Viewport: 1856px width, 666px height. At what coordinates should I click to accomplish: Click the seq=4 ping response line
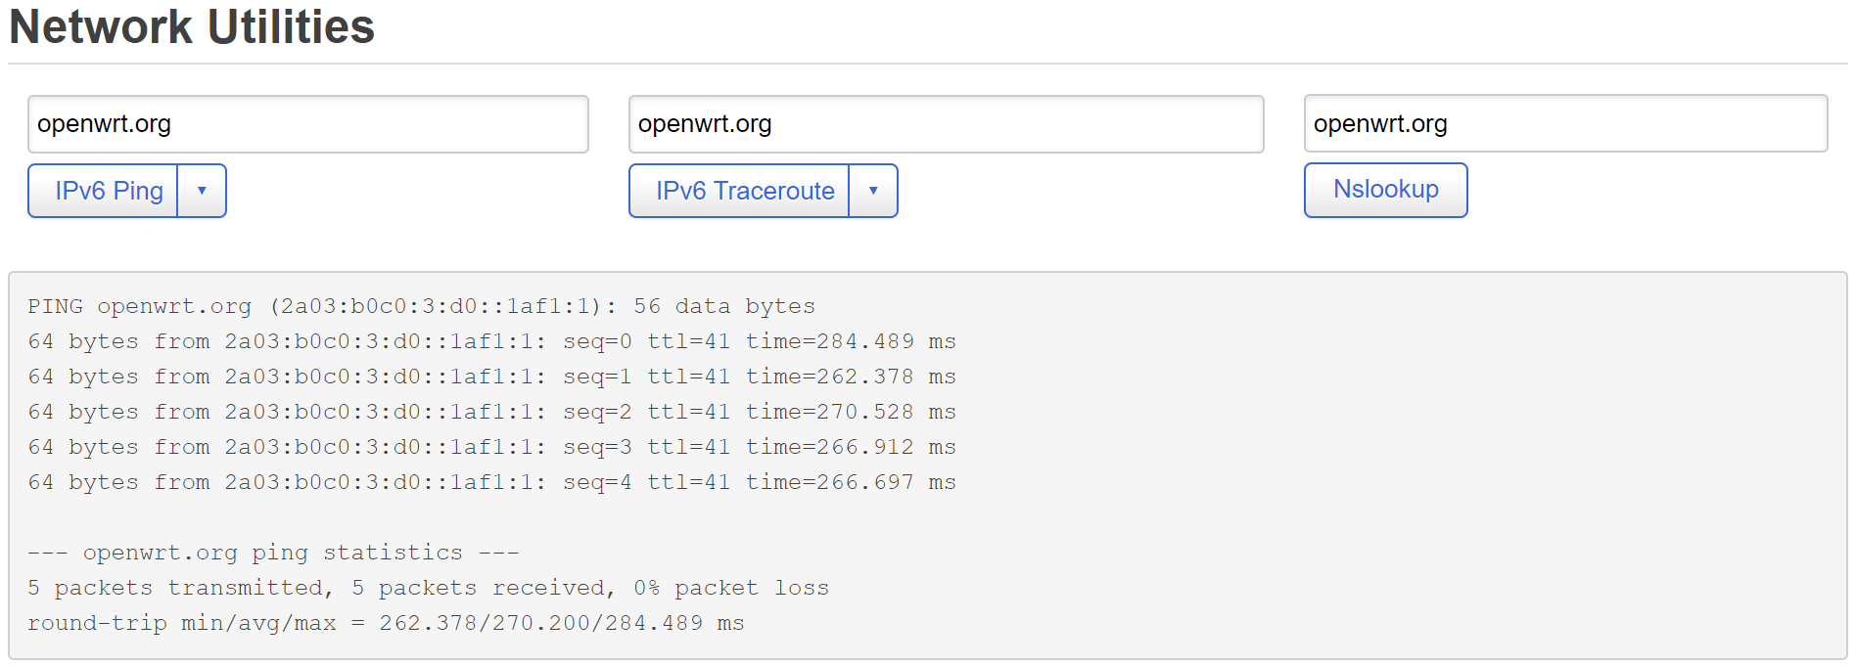489,481
